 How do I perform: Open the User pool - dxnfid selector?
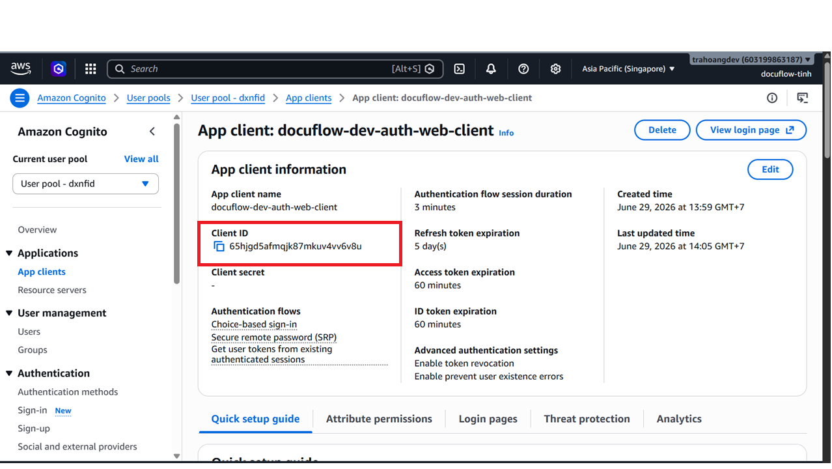pos(85,184)
